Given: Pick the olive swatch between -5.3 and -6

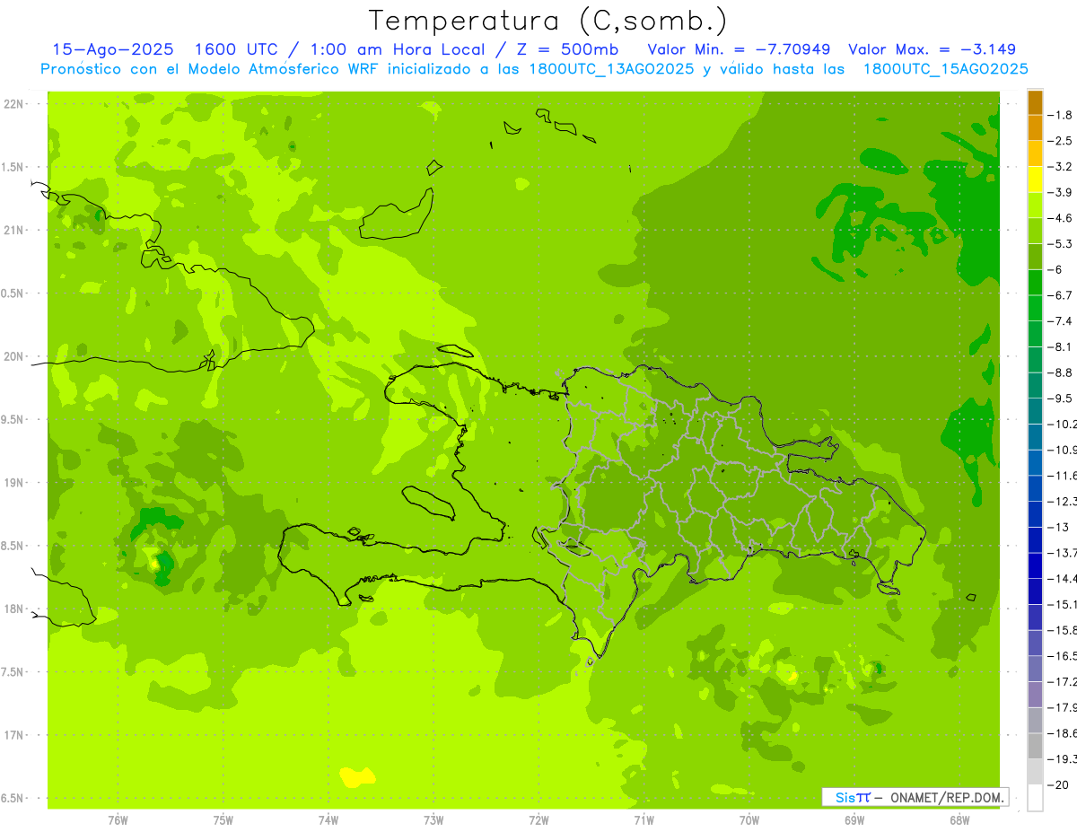Looking at the screenshot, I should pos(1035,257).
